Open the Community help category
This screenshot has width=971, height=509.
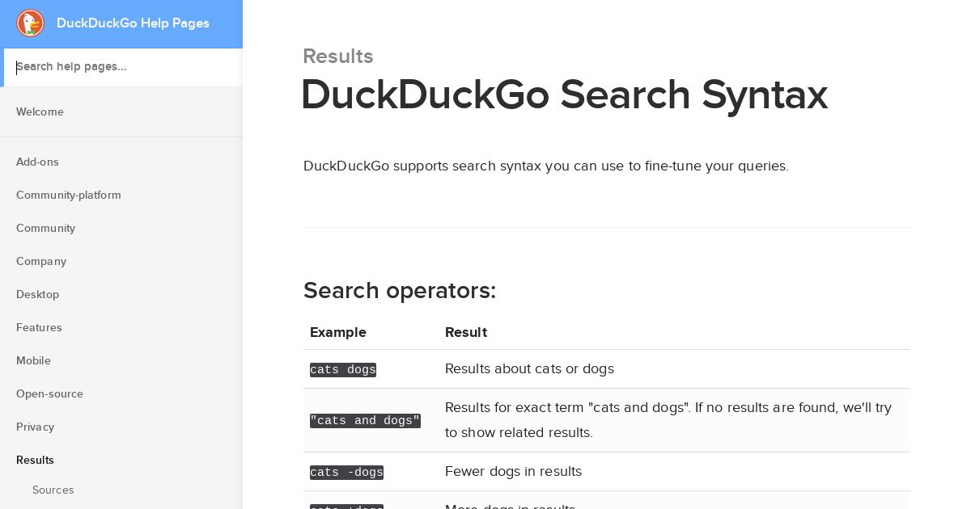pos(45,229)
